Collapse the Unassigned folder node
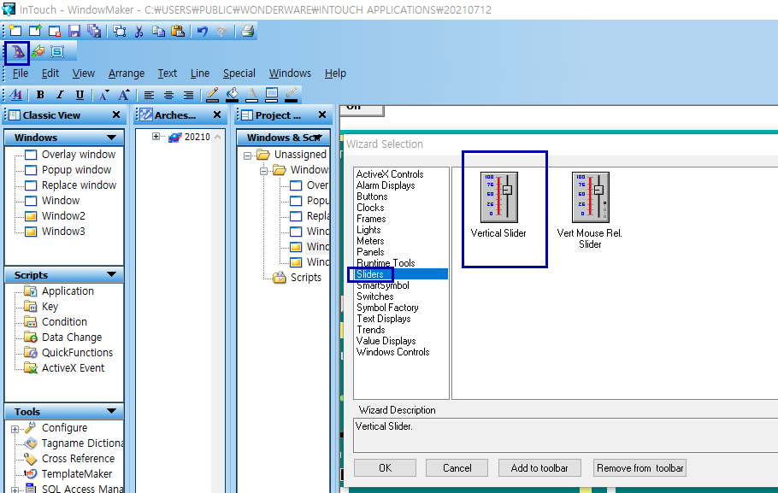 247,156
